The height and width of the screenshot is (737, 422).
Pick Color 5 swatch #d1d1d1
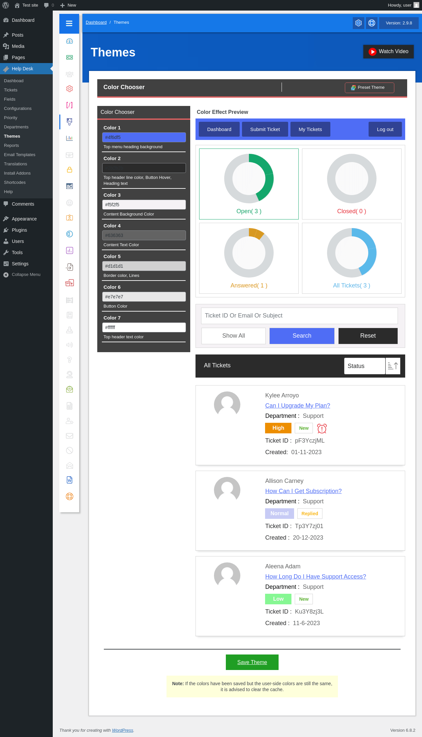pyautogui.click(x=144, y=266)
